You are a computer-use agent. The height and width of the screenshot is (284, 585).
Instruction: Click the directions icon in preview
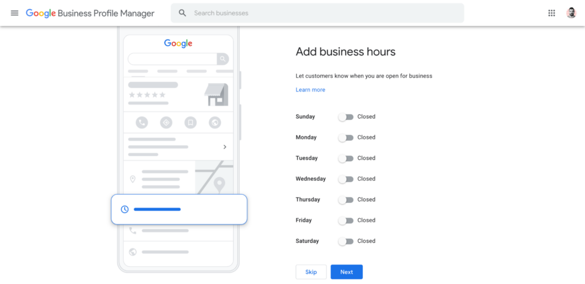(166, 122)
